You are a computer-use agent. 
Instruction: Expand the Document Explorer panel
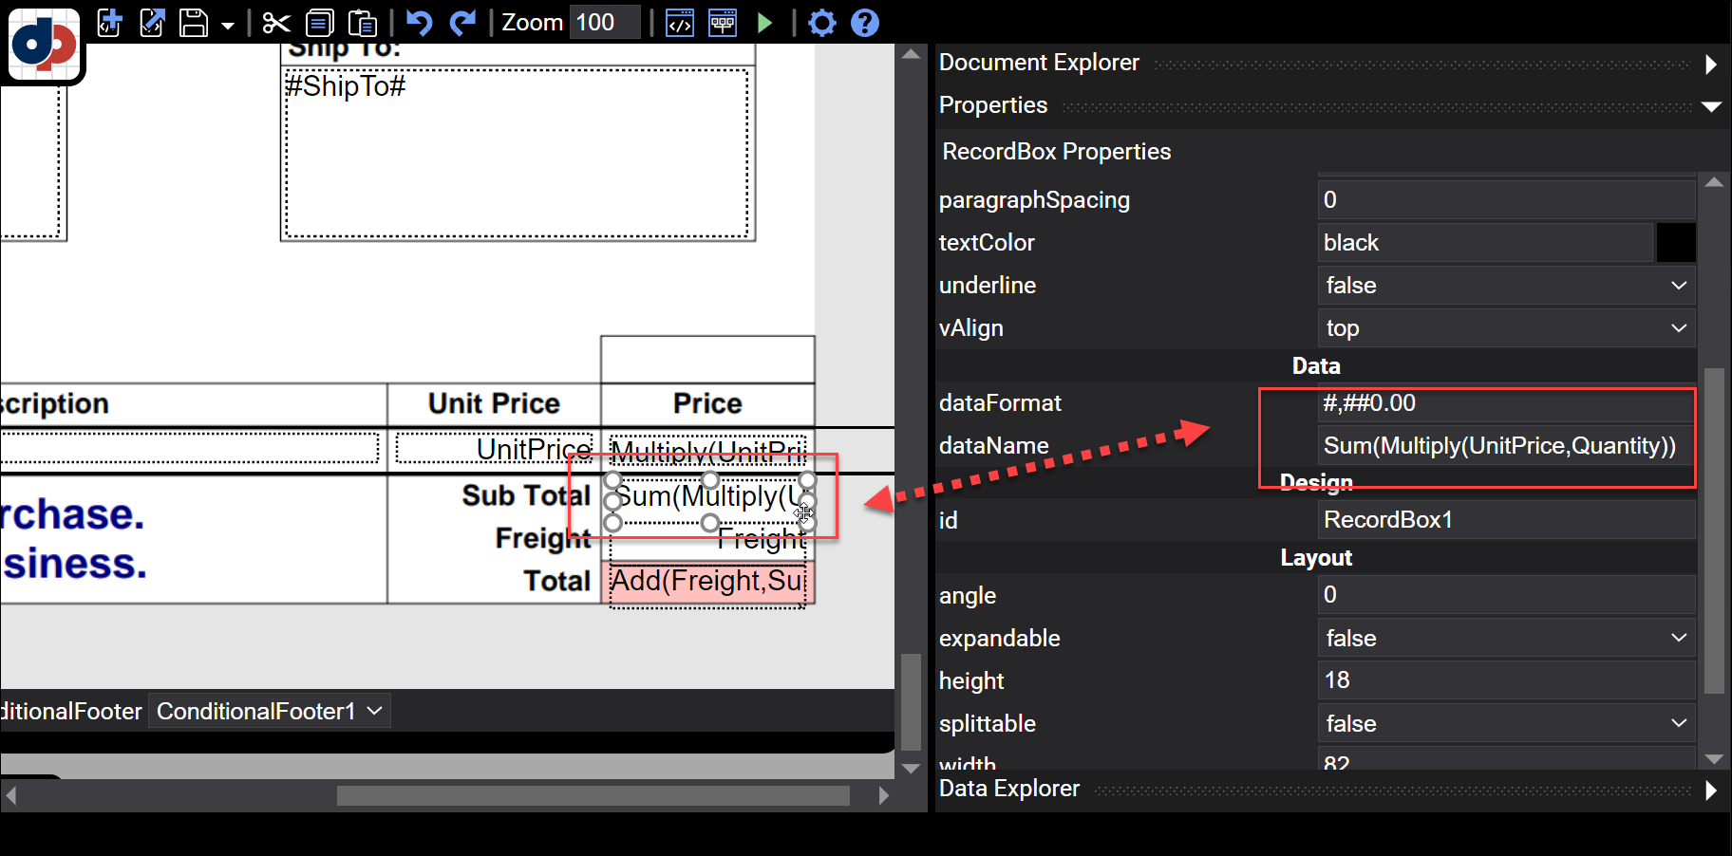tap(1710, 65)
